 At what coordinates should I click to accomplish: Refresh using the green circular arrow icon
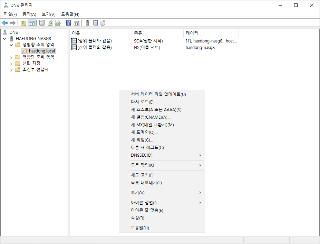click(x=50, y=23)
